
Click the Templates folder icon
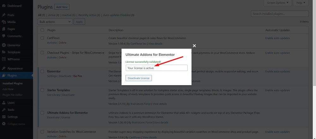coord(3,52)
